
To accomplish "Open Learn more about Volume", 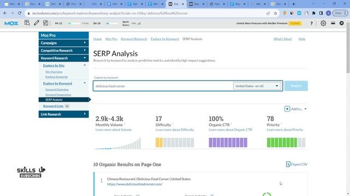I will click(113, 130).
